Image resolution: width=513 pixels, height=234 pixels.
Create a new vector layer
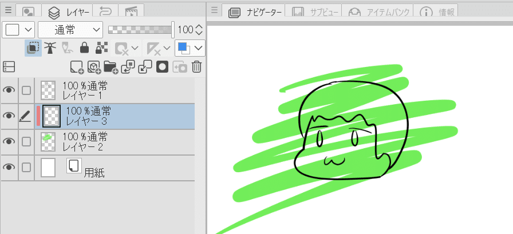click(94, 67)
